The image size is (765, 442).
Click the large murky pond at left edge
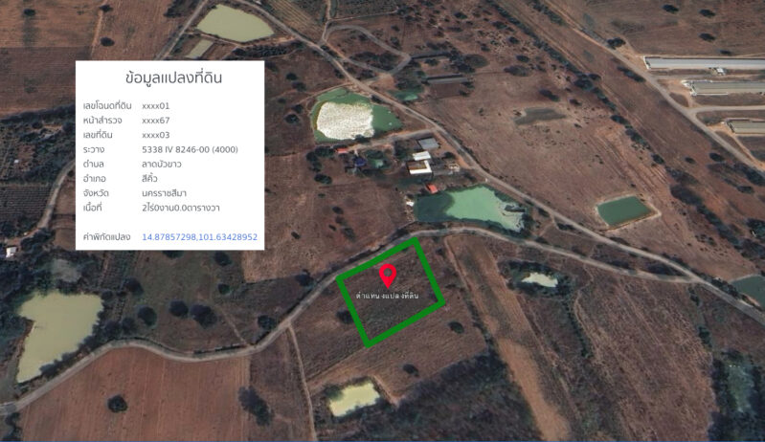pos(57,330)
